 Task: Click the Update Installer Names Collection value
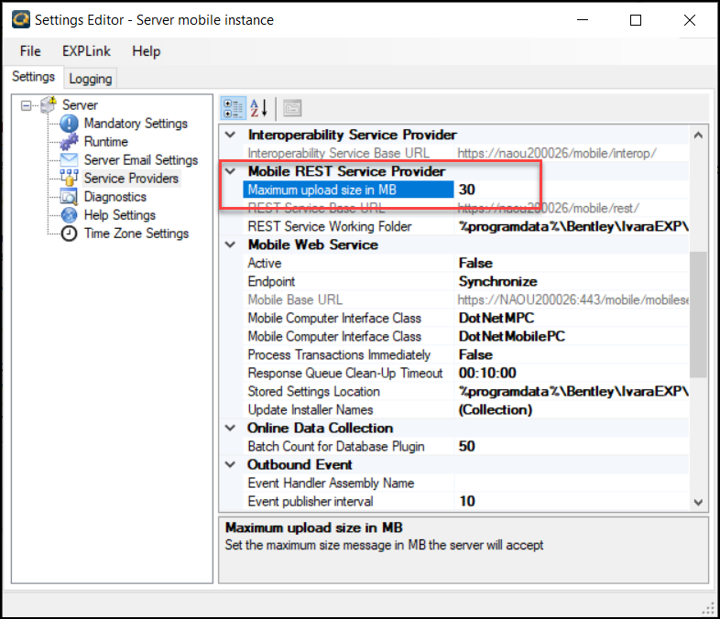tap(572, 409)
